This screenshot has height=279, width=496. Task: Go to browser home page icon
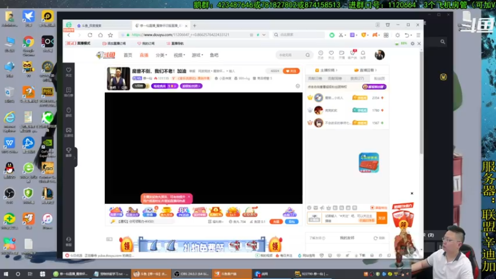[100, 35]
